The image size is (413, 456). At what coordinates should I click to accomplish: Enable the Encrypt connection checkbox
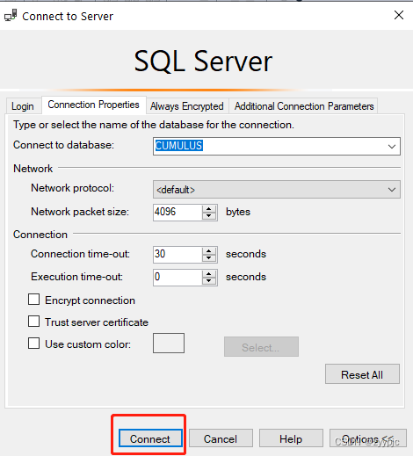(34, 300)
